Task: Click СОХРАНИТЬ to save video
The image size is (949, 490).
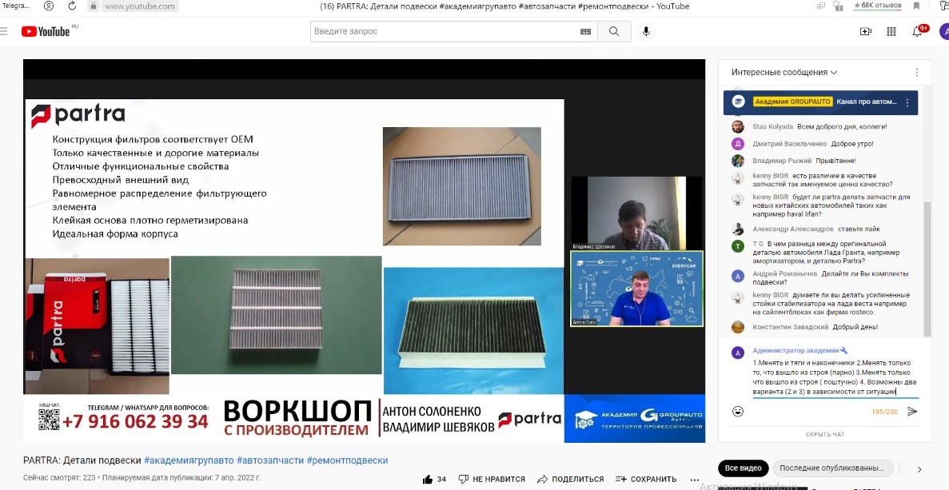Action: pyautogui.click(x=646, y=479)
